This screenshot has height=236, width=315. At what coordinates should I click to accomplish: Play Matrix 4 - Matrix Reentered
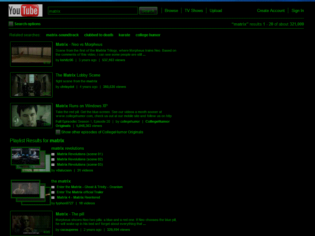[x=78, y=198]
